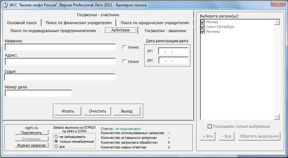Open Поиск по юридическим учредителям tab
This screenshot has height=158, width=288.
point(155,23)
